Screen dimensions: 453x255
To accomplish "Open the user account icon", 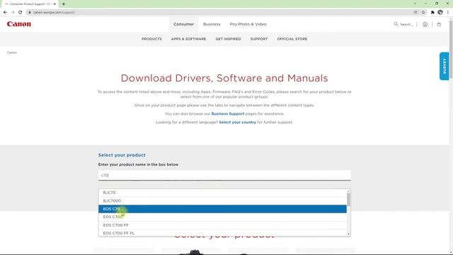I will (x=425, y=24).
